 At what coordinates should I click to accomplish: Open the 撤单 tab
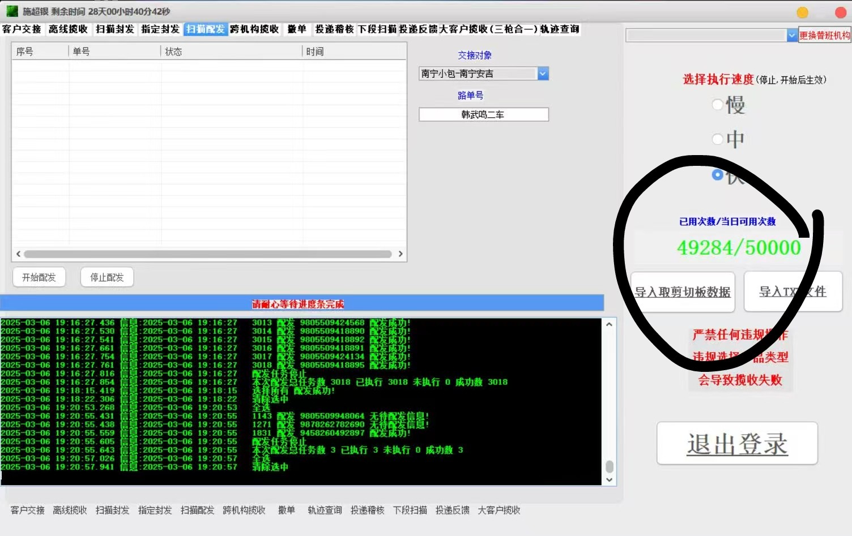click(x=297, y=29)
